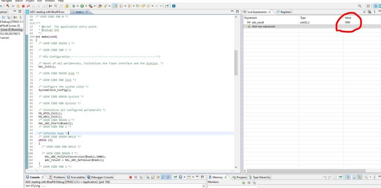This screenshot has width=381, height=188.
Task: Open the Window menu
Action: (50, 1)
